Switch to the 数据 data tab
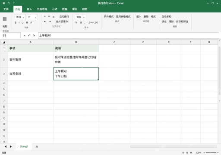221x155 pixels. point(65,9)
